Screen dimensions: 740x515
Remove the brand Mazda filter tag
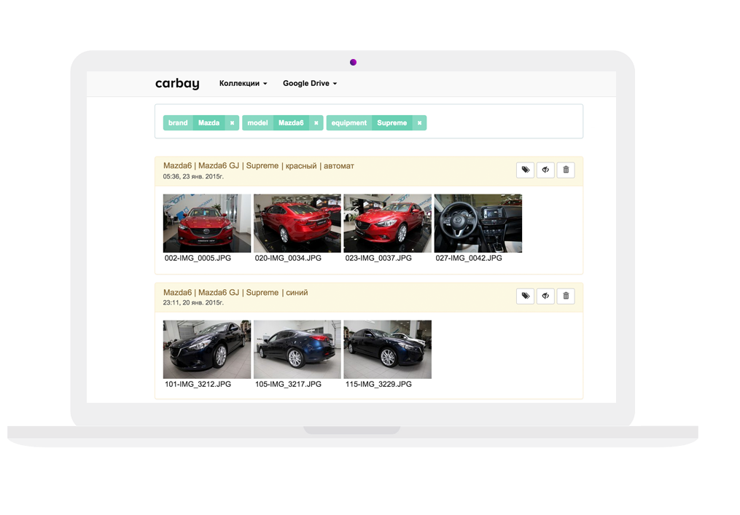[x=232, y=123]
